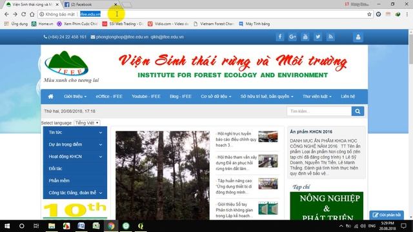The height and width of the screenshot is (232, 413).
Task: Open the Home.vn bookmark
Action: tap(43, 24)
